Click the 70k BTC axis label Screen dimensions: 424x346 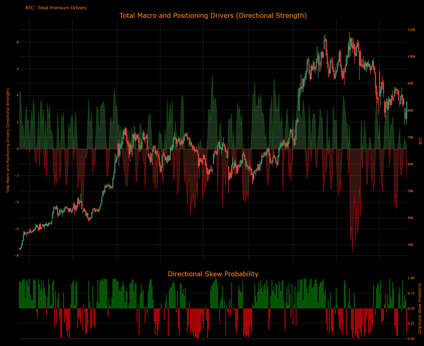pyautogui.click(x=411, y=137)
